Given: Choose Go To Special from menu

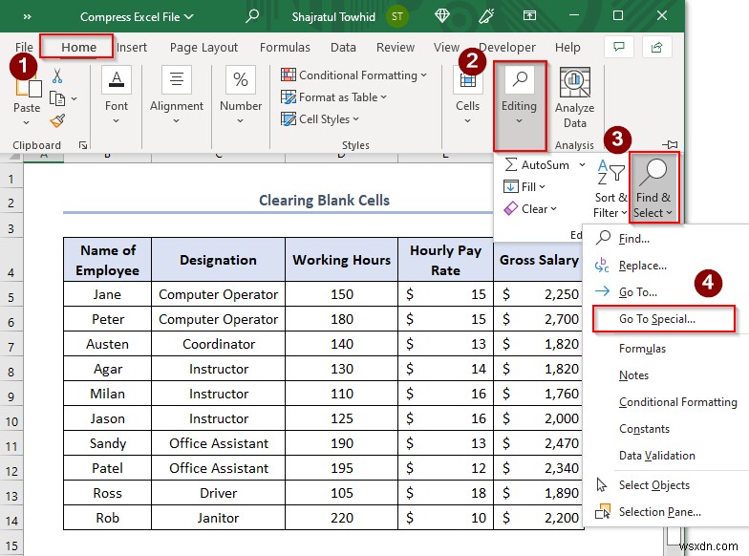Looking at the screenshot, I should point(657,319).
